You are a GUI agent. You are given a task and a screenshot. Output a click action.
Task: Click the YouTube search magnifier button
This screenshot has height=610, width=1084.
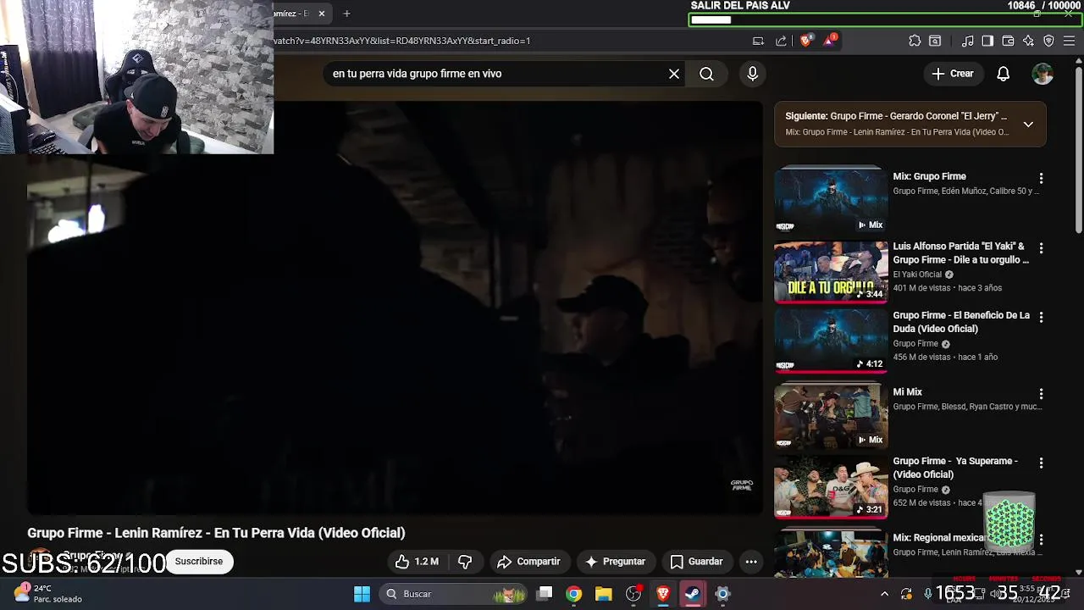(706, 74)
